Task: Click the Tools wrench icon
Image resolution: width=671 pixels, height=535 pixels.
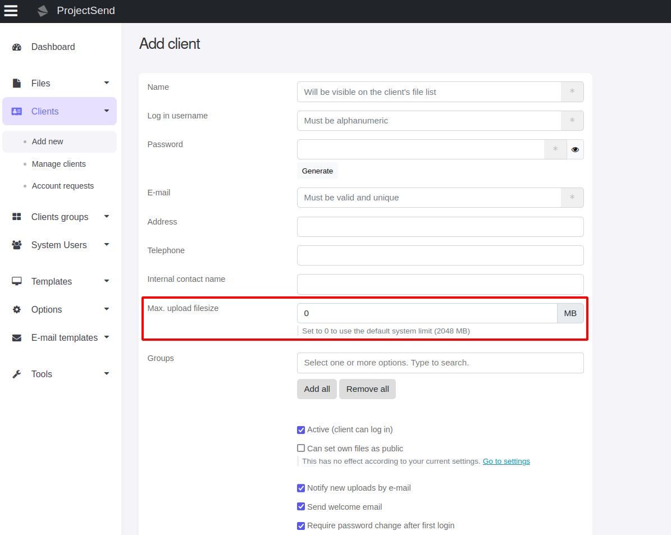Action: [17, 374]
